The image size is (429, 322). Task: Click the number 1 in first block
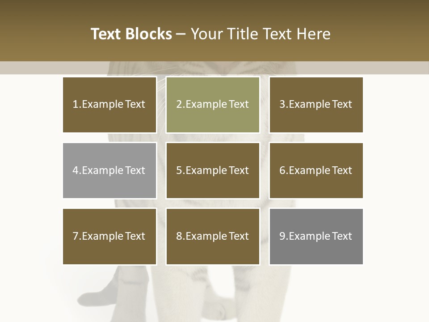point(75,104)
